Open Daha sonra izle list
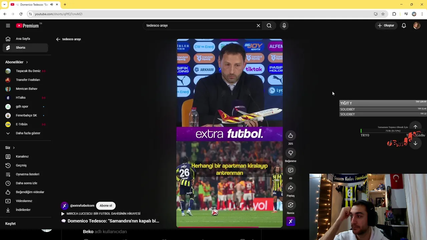Viewport: 427px width, 240px height. (x=25, y=183)
